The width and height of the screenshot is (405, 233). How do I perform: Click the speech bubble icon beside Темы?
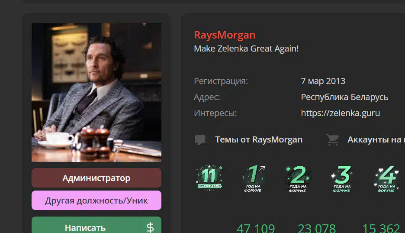200,139
